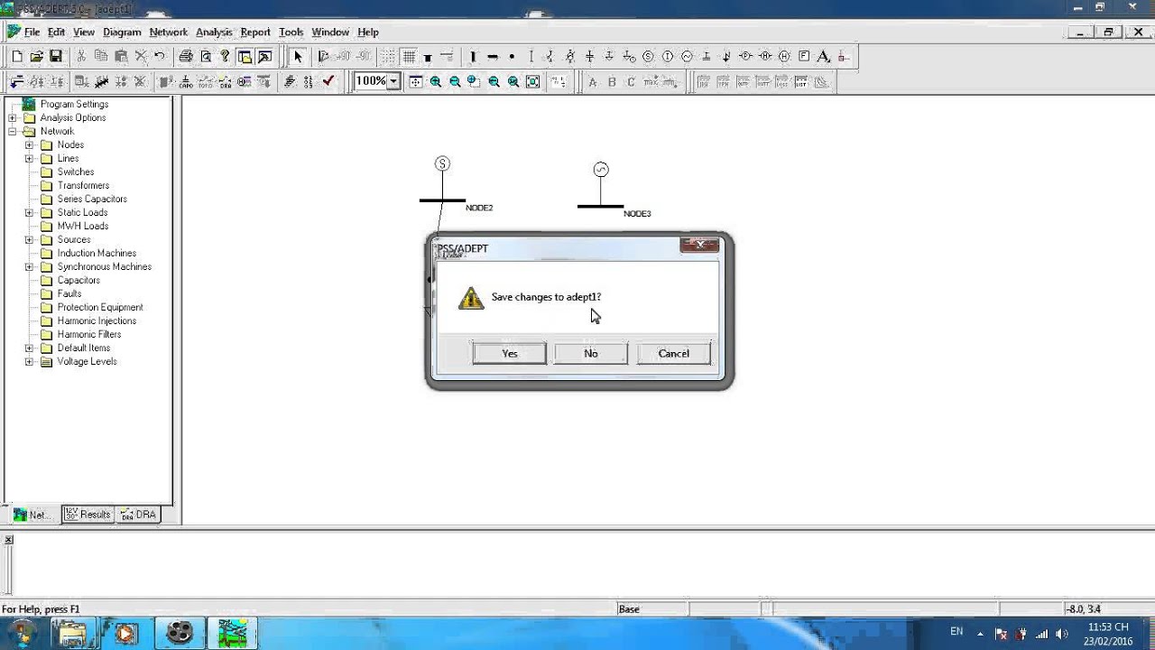Expand the Lines folder in the tree
Screen dimensions: 1155x650
click(29, 158)
